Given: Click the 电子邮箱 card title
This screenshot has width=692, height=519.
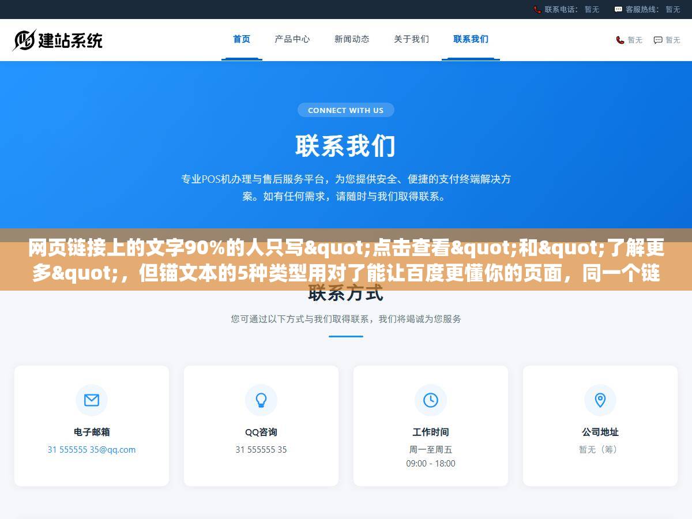Looking at the screenshot, I should coord(92,432).
